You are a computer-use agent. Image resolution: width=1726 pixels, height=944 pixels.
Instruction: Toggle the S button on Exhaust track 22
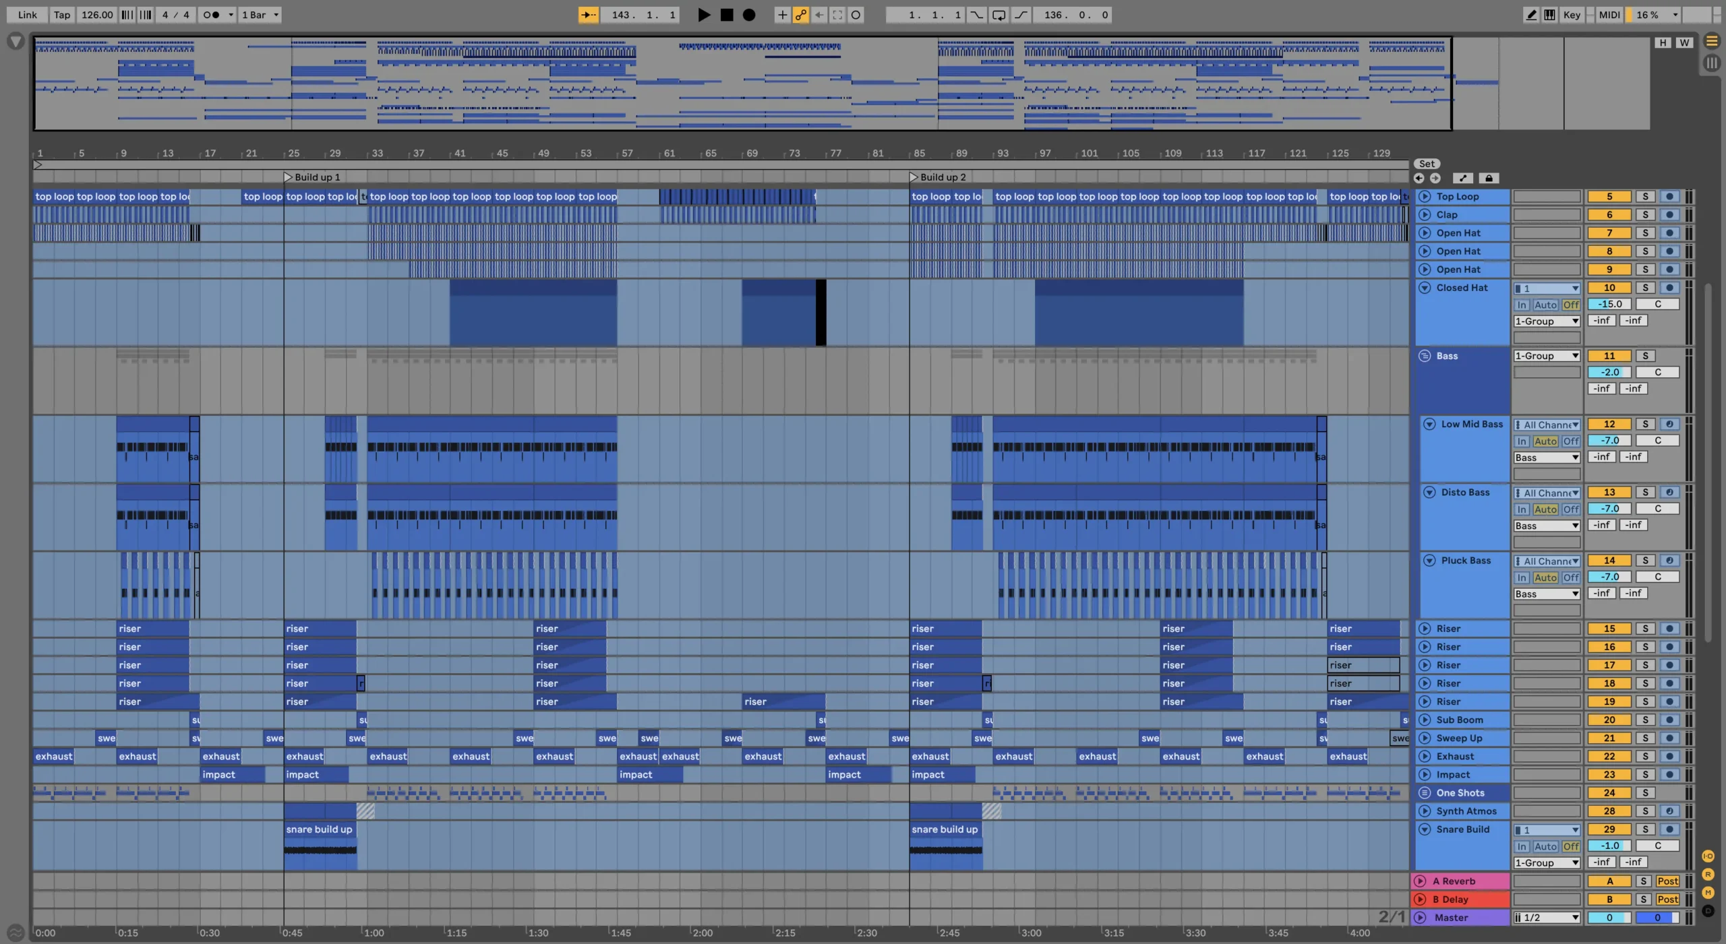1644,755
